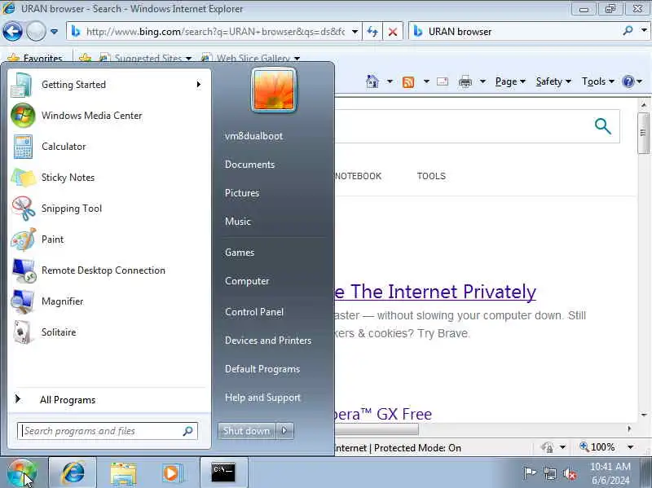
Task: Click the muted volume tray icon
Action: pos(570,473)
